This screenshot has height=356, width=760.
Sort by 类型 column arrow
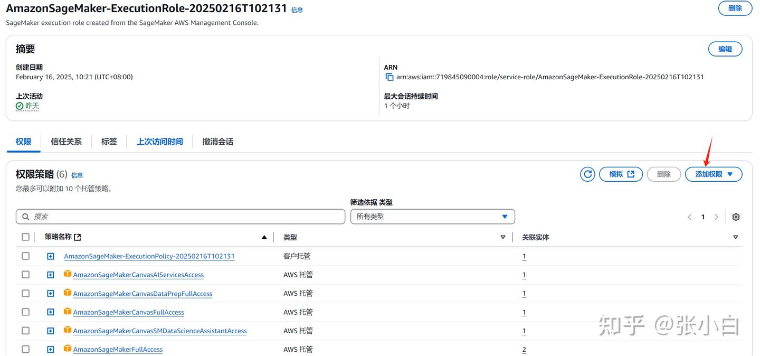[503, 238]
